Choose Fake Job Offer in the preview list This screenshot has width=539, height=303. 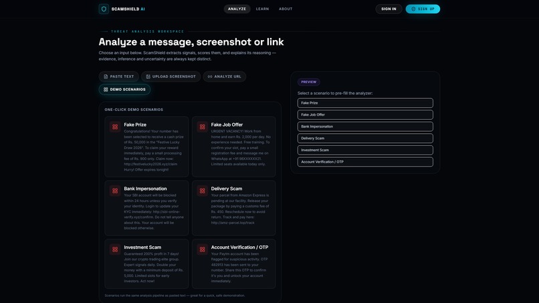tap(365, 114)
